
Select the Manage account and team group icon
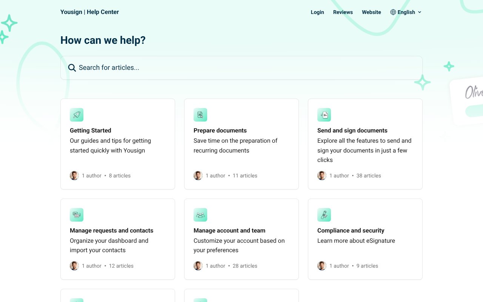click(x=200, y=215)
